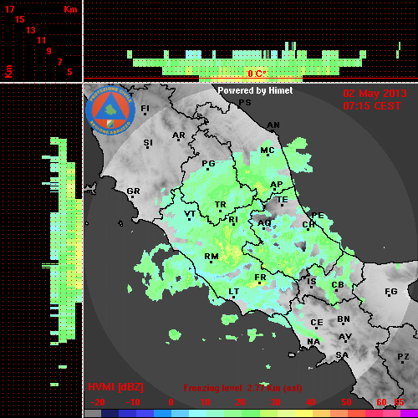Click the blue 0 dBZ color swatch
Image resolution: width=418 pixels, height=418 pixels.
click(x=163, y=414)
